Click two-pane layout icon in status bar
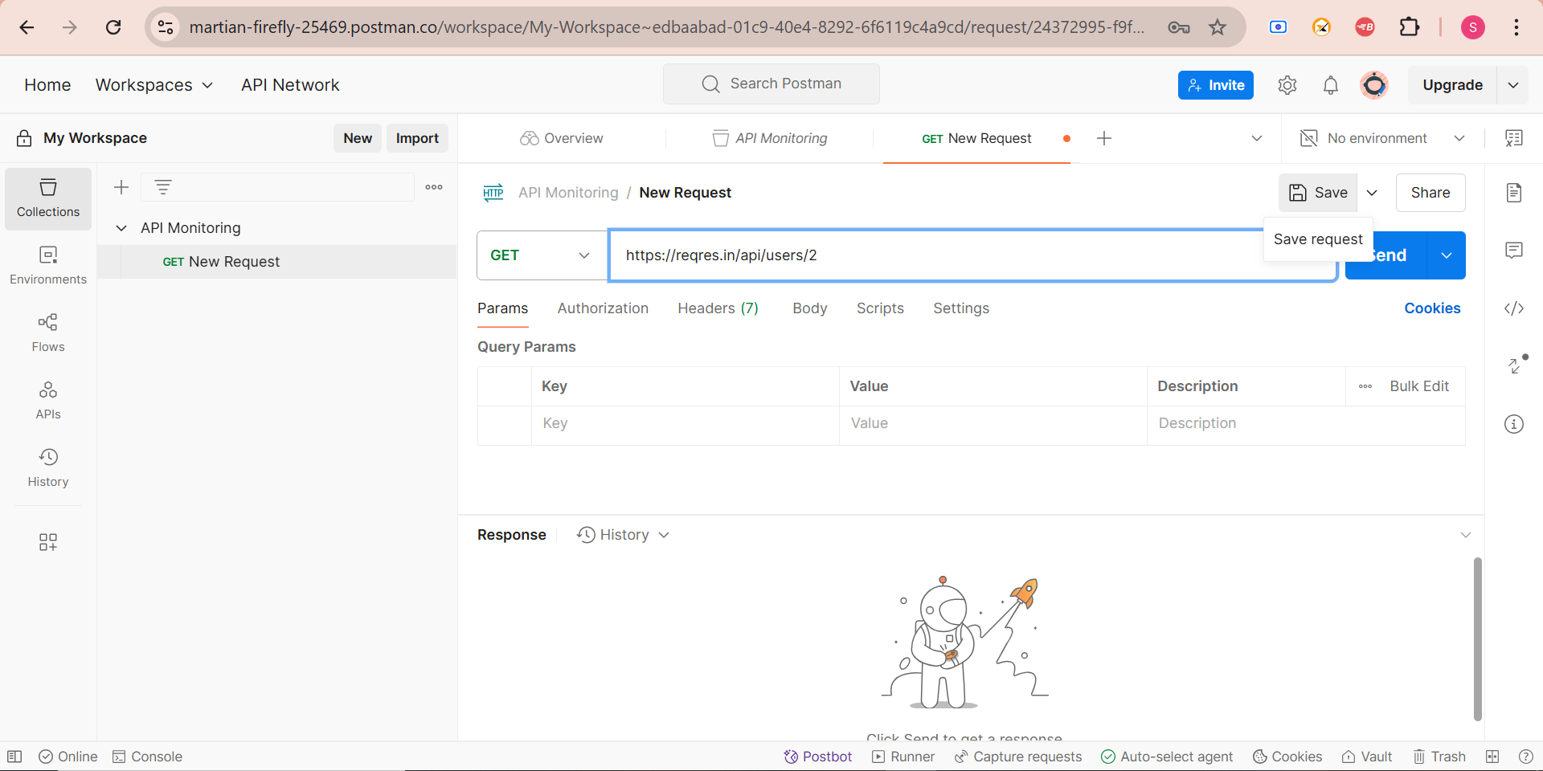 [1493, 757]
